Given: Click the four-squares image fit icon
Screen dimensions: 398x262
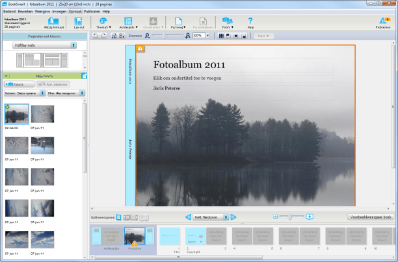Looking at the screenshot, I should [221, 36].
